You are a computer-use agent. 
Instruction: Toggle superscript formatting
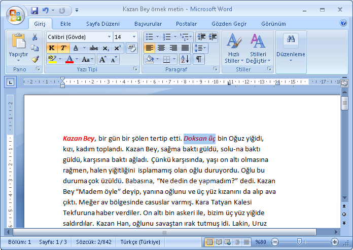[x=117, y=48]
